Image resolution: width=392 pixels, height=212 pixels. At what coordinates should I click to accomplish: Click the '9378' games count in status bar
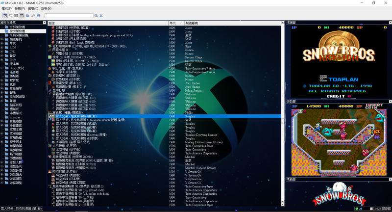tap(383, 209)
